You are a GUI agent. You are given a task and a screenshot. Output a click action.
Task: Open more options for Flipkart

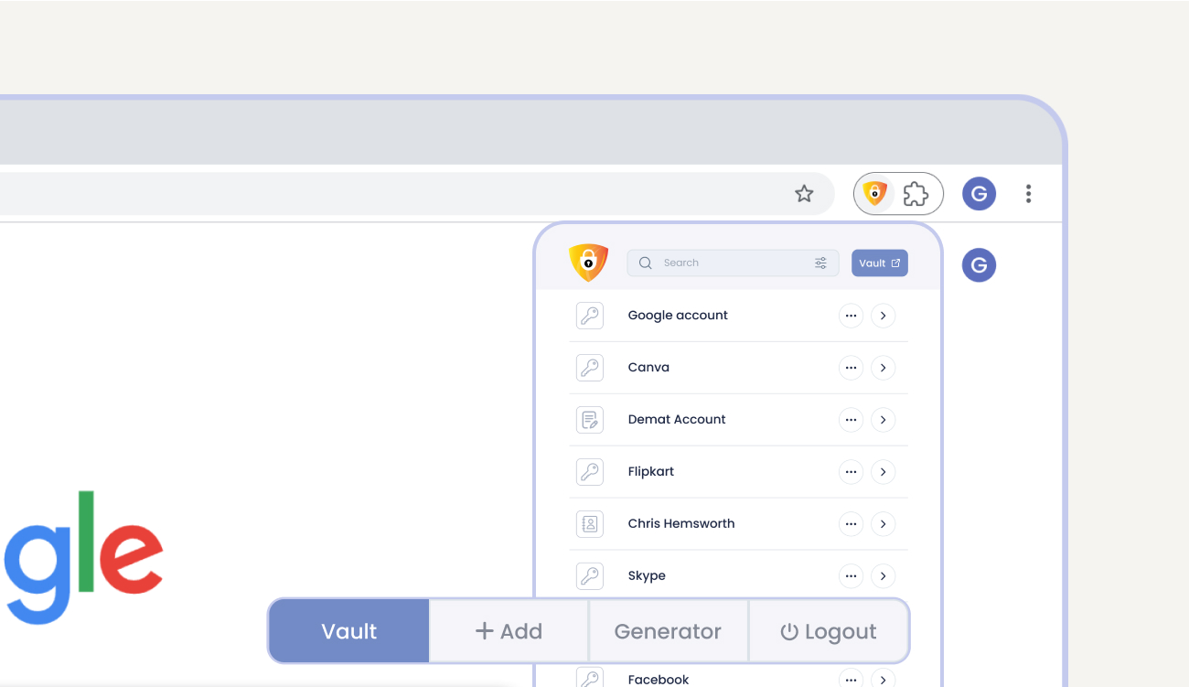[x=851, y=472]
